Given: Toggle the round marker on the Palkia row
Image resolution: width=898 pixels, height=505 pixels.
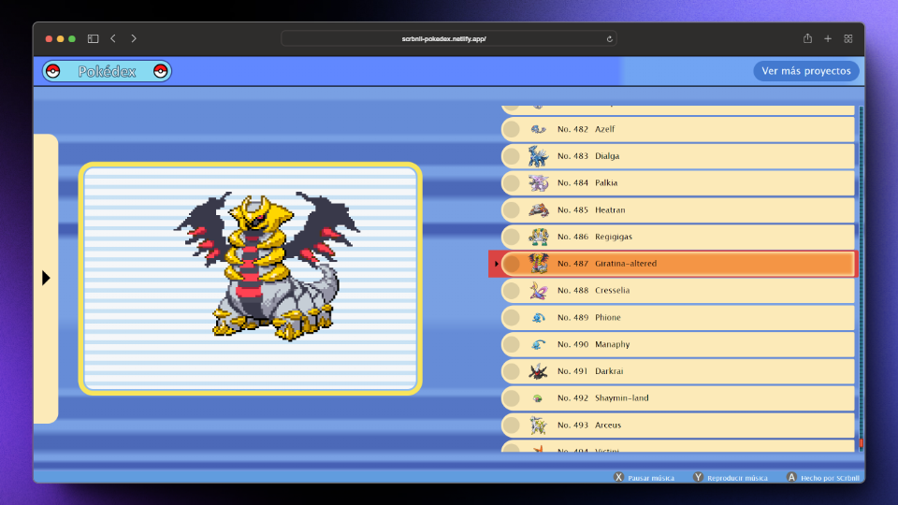Looking at the screenshot, I should (x=512, y=182).
